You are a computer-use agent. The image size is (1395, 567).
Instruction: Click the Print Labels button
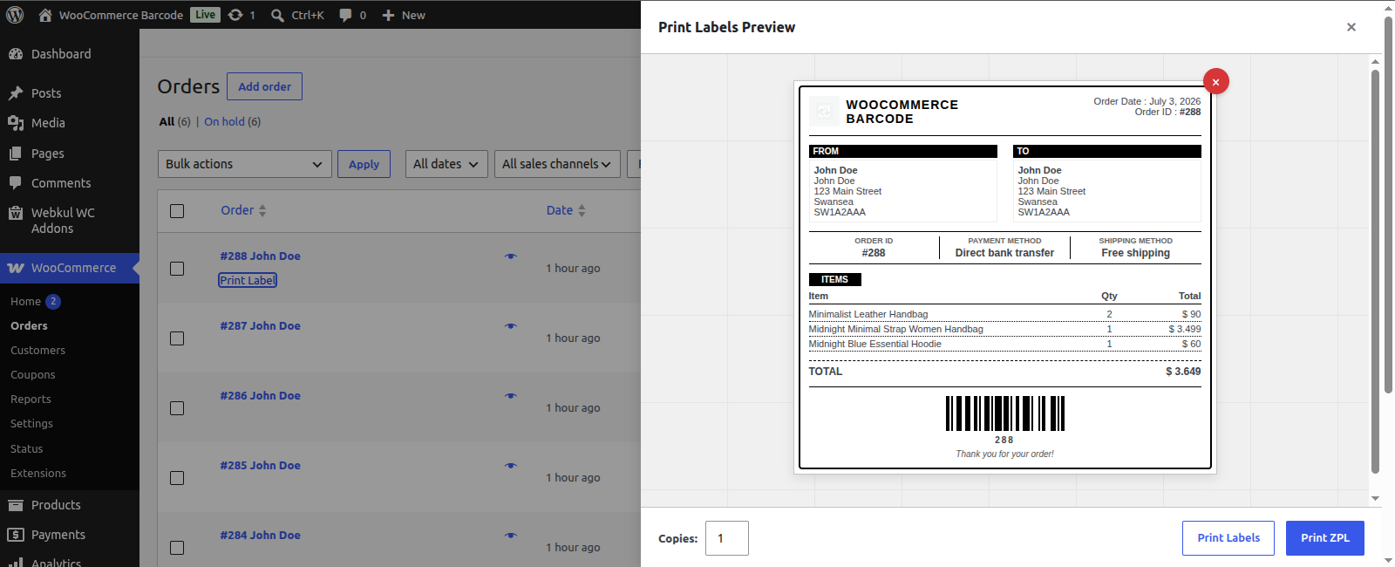click(1228, 538)
